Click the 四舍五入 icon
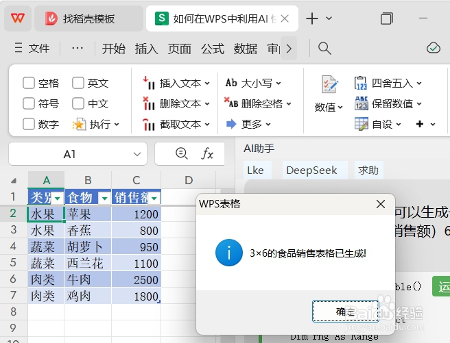Image resolution: width=450 pixels, height=343 pixels. pos(361,83)
